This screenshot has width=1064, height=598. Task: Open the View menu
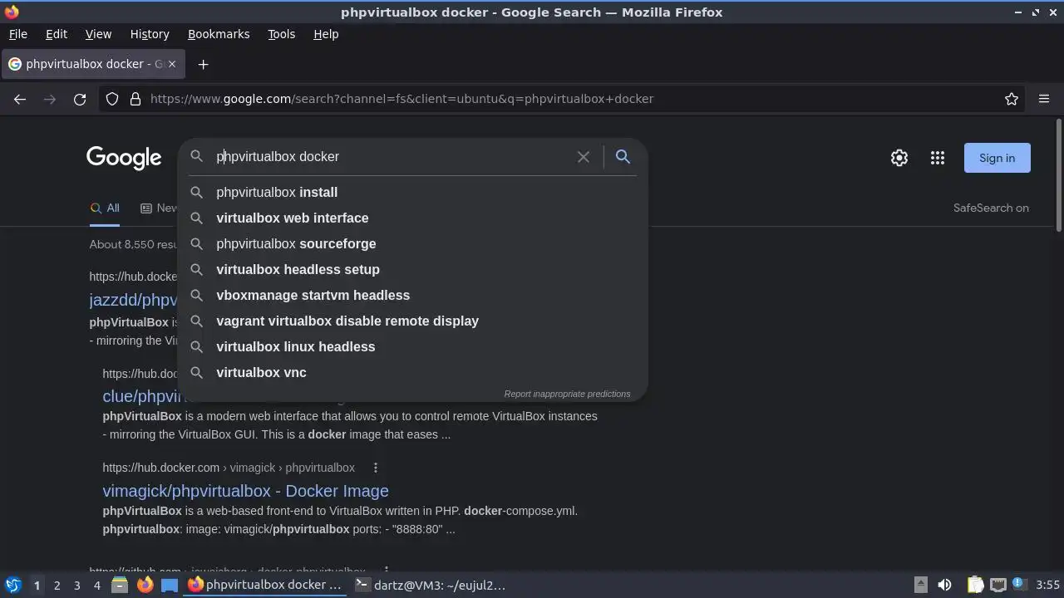(98, 34)
